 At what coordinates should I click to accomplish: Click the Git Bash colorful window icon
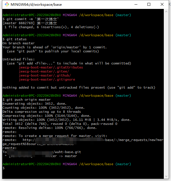[x=7, y=4]
